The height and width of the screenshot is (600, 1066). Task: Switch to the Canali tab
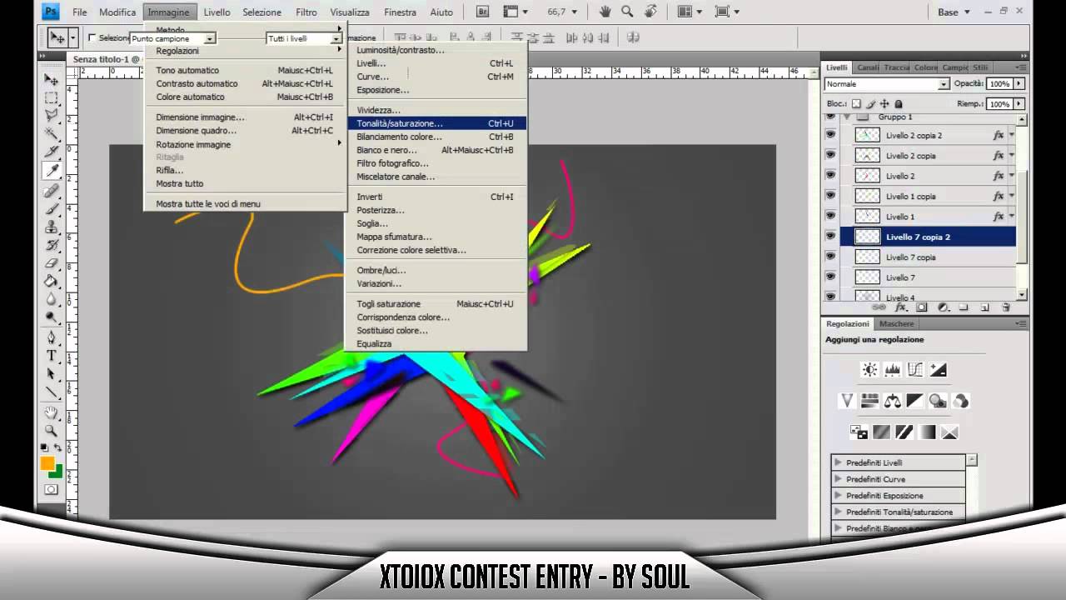click(868, 67)
